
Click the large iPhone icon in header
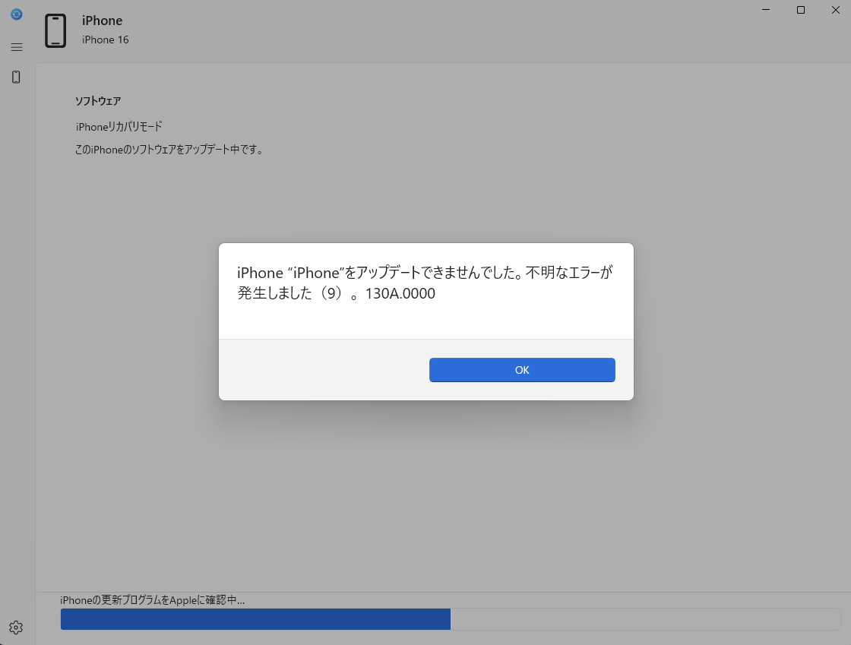pyautogui.click(x=55, y=30)
